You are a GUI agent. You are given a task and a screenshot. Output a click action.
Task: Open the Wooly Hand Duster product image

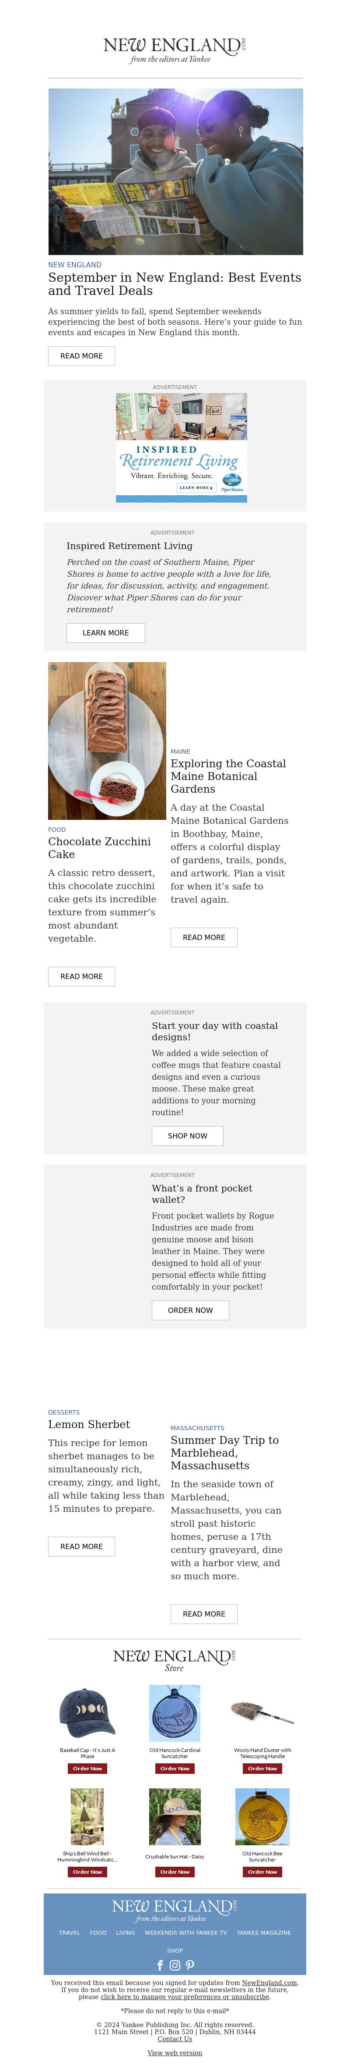coord(262,1713)
